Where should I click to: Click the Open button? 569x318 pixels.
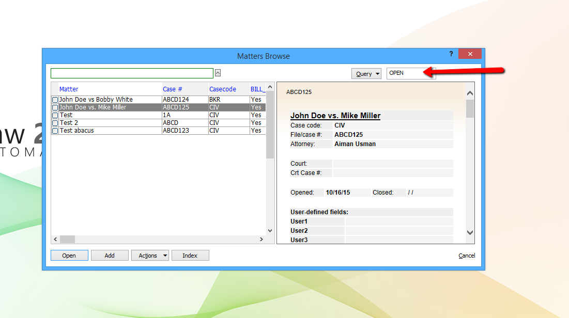point(69,255)
